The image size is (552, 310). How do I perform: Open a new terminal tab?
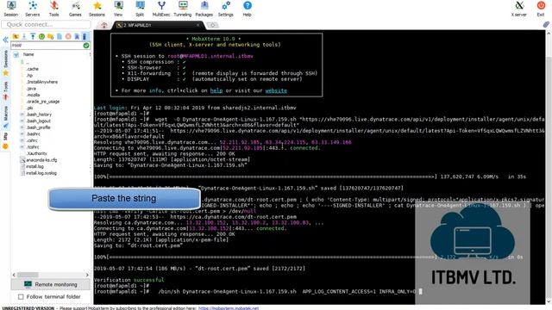pyautogui.click(x=212, y=25)
